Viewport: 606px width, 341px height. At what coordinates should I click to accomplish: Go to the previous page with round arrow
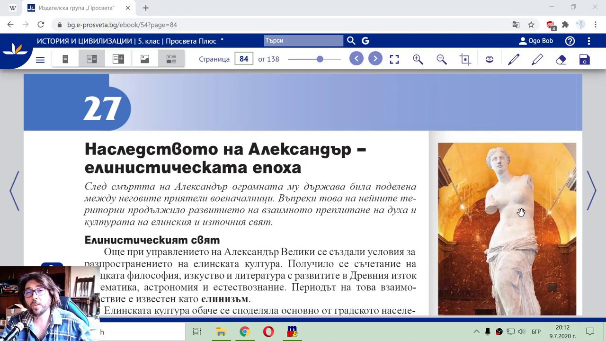(356, 59)
